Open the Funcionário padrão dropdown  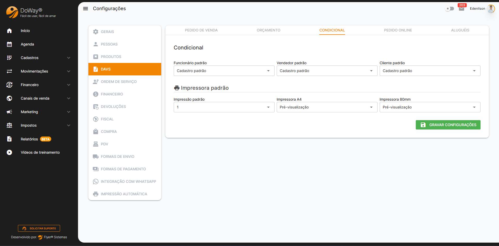tap(224, 71)
